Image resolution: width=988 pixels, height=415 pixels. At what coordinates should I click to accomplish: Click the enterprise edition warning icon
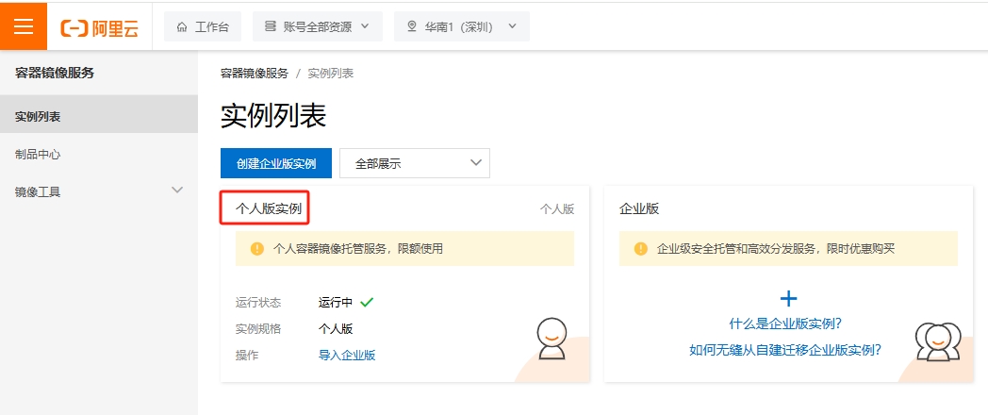pos(641,249)
